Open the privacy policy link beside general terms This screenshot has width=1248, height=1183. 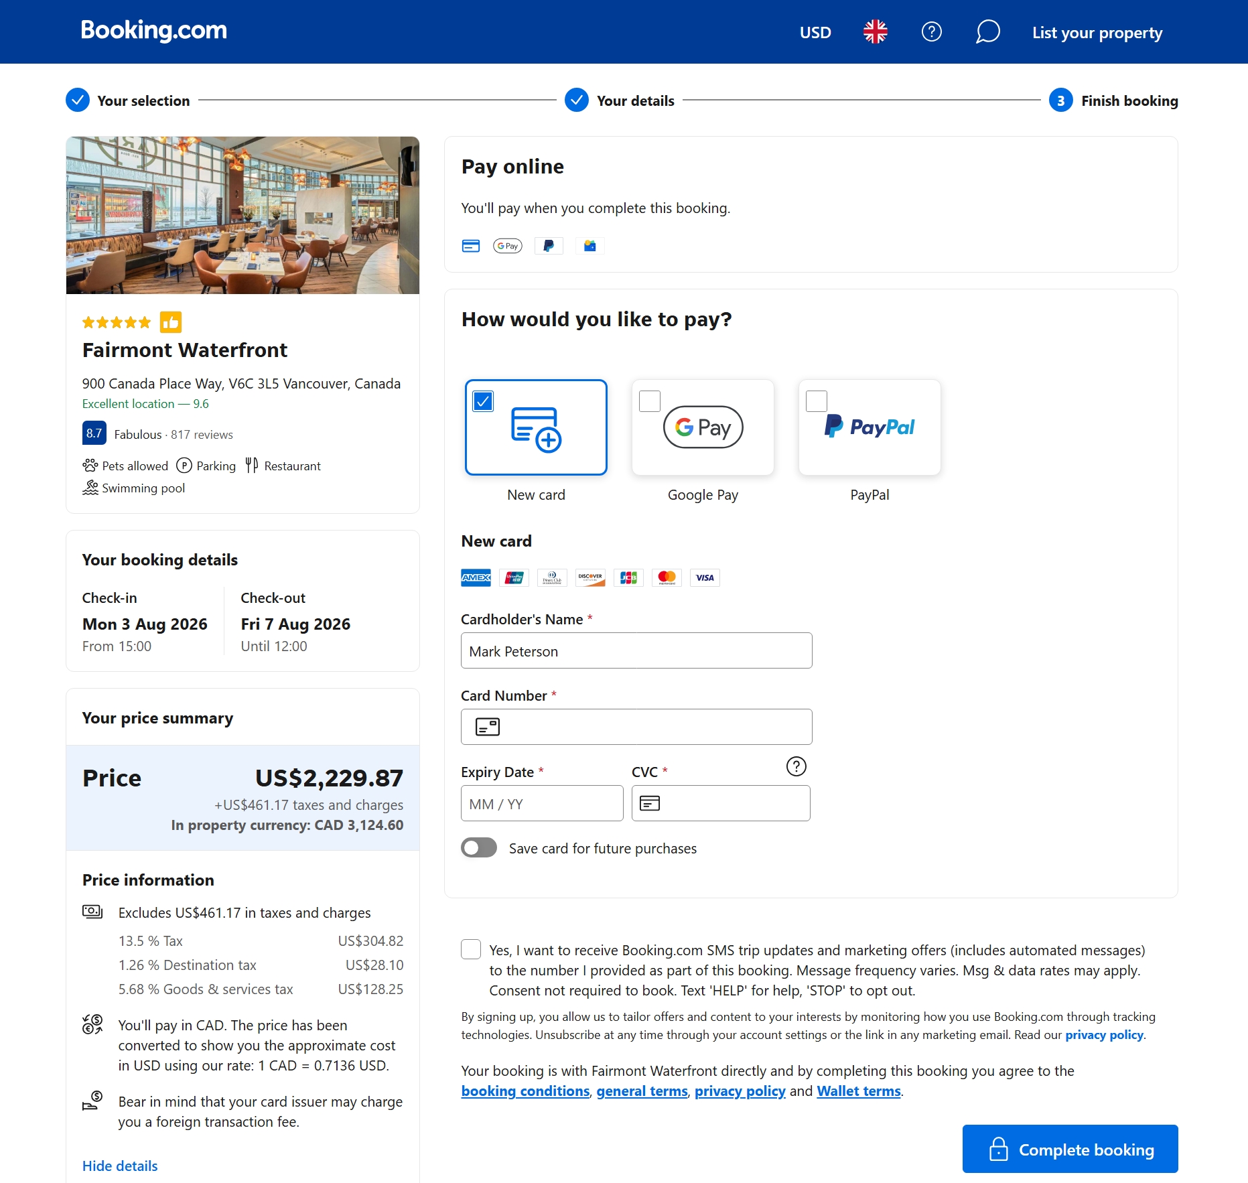point(740,1091)
